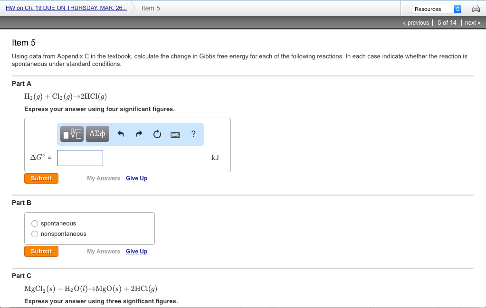486x308 pixels.
Task: Click the kJ unit label
Action: (x=215, y=158)
